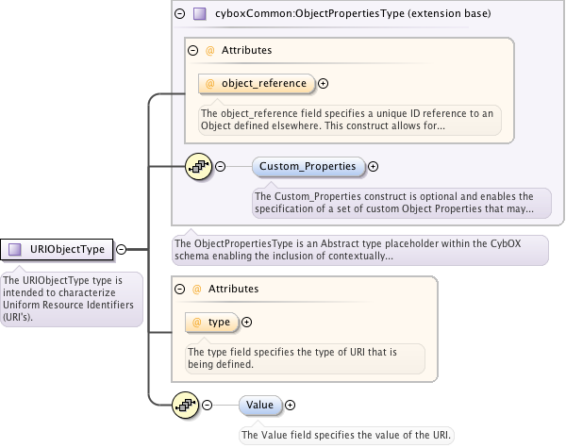Expand the type attribute
566x448 pixels.
click(247, 322)
